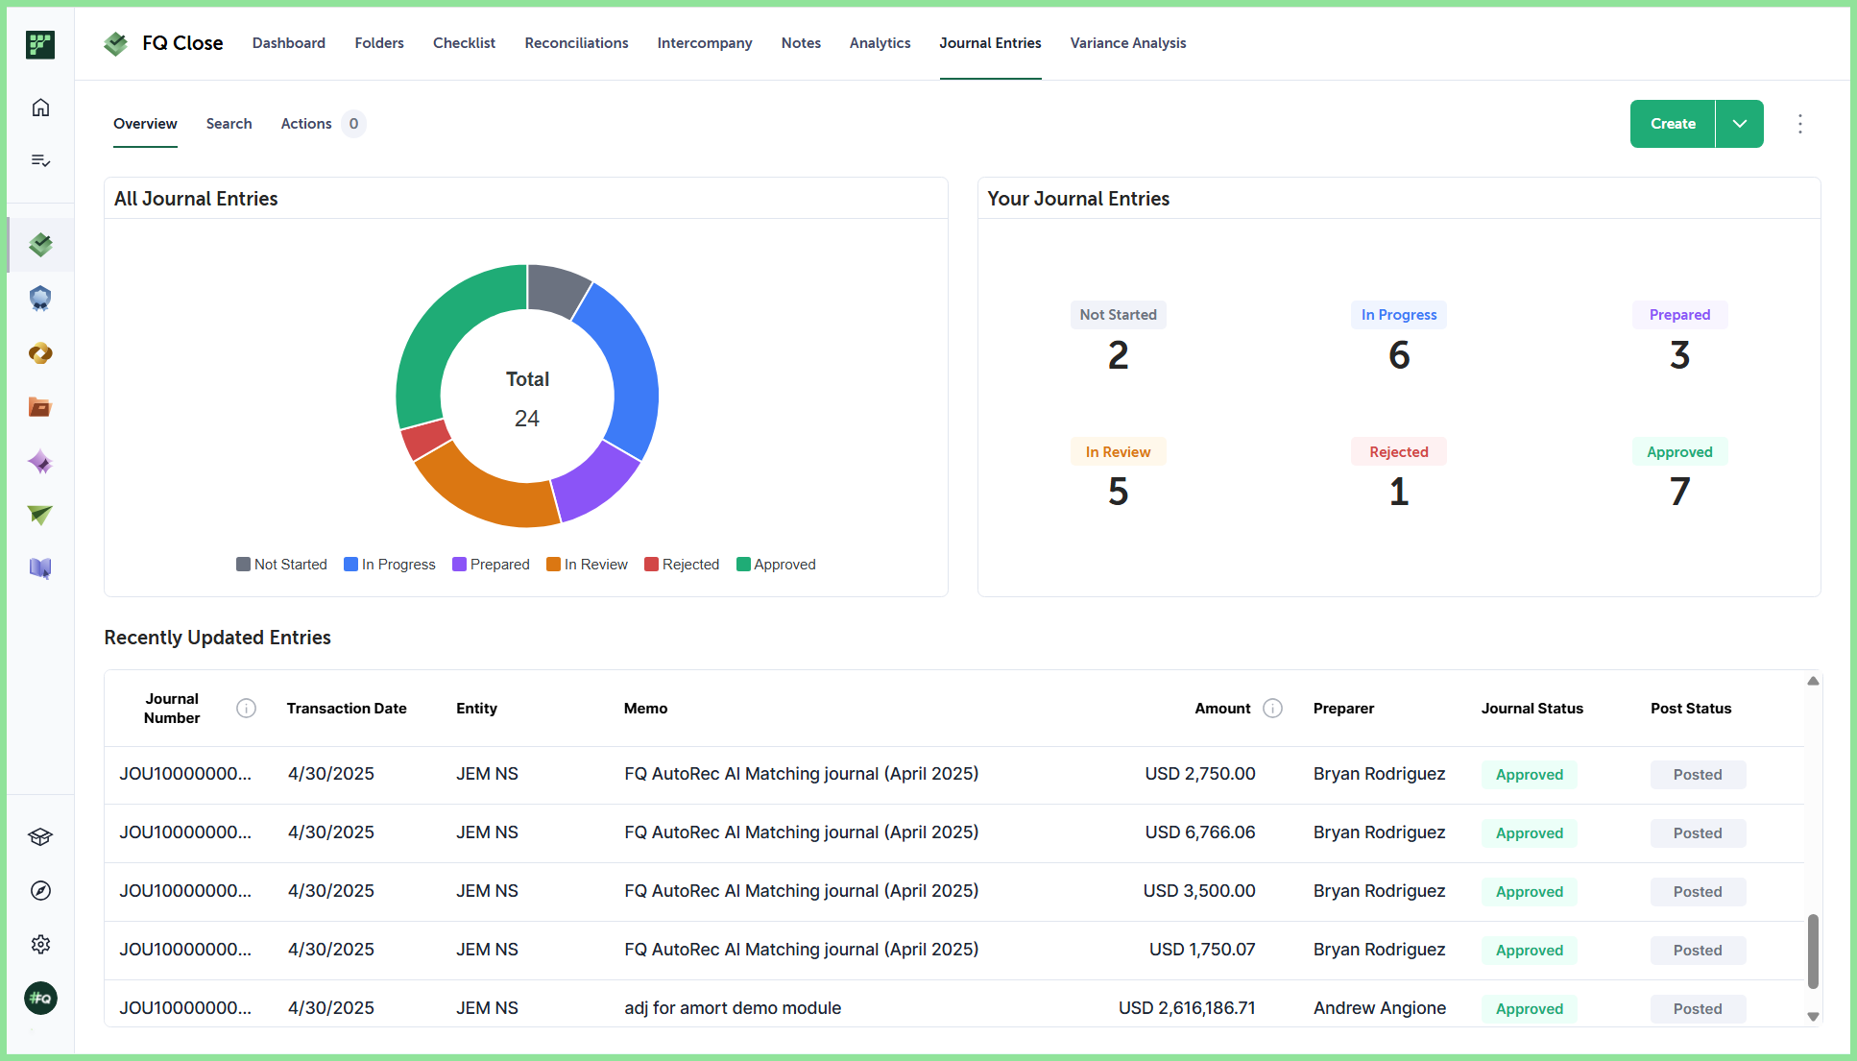Open the In Progress journal entries count

pos(1399,355)
